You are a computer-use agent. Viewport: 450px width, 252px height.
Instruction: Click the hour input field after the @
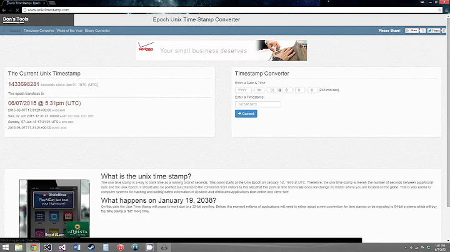287,90
